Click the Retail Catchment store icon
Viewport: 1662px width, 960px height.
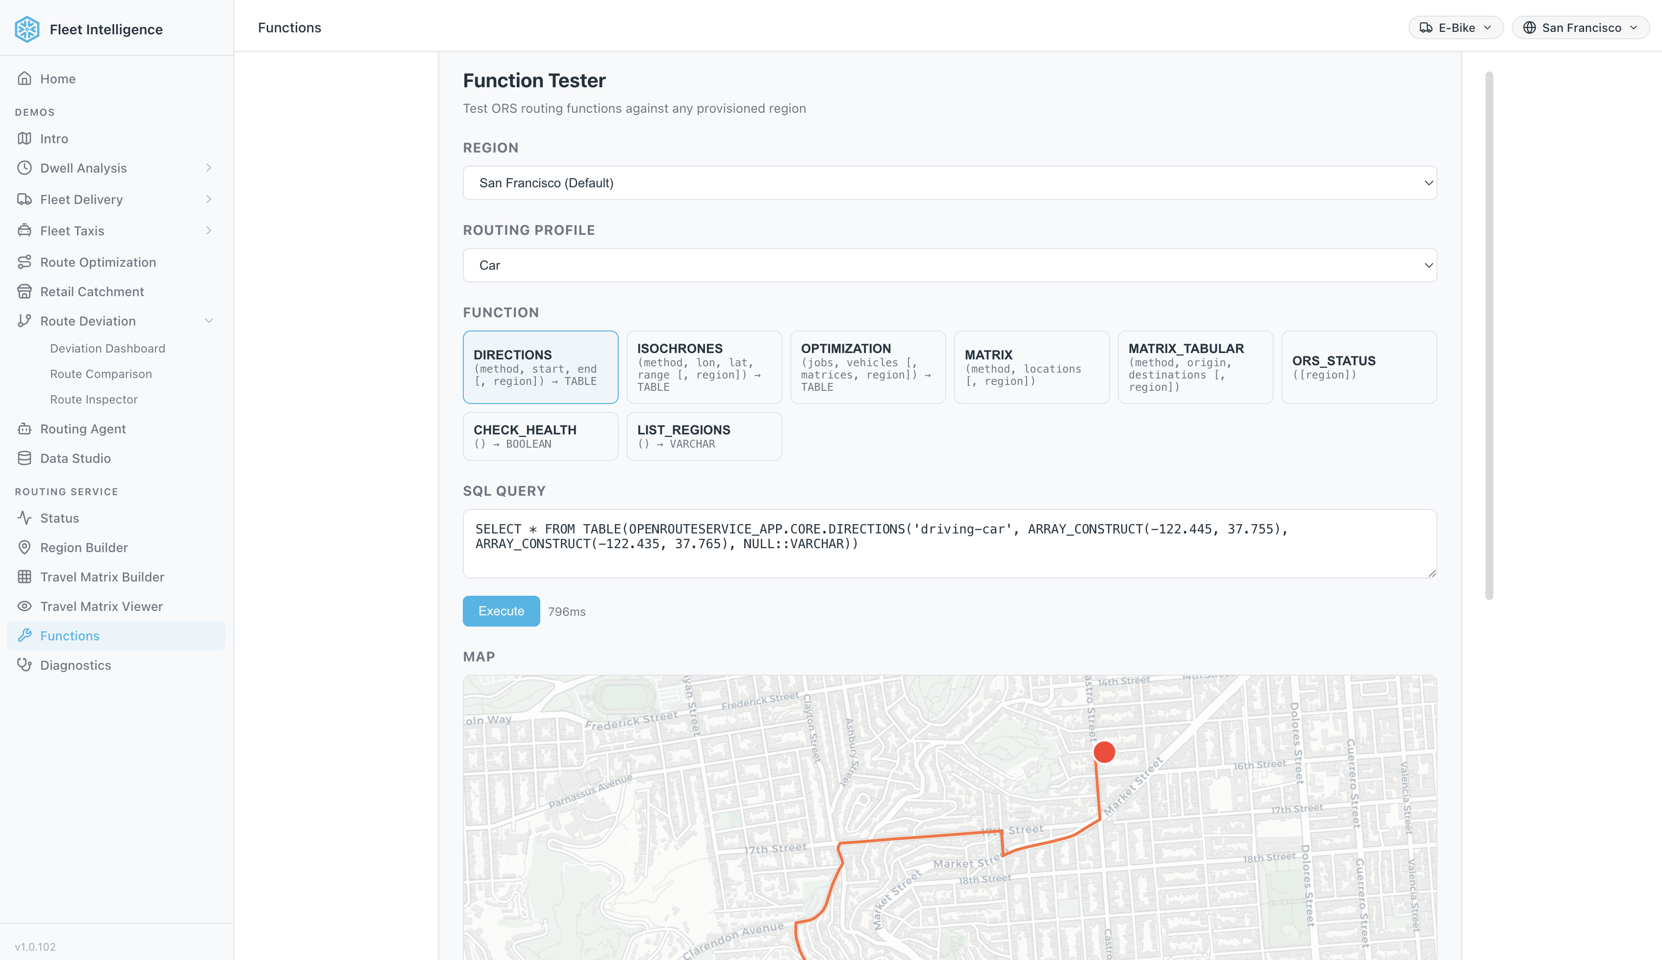click(25, 291)
